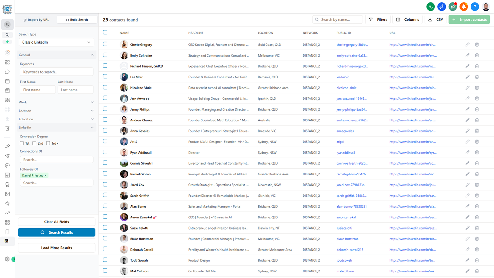The width and height of the screenshot is (494, 278).
Task: Tick the select-all checkbox in the table header
Action: coord(105,32)
